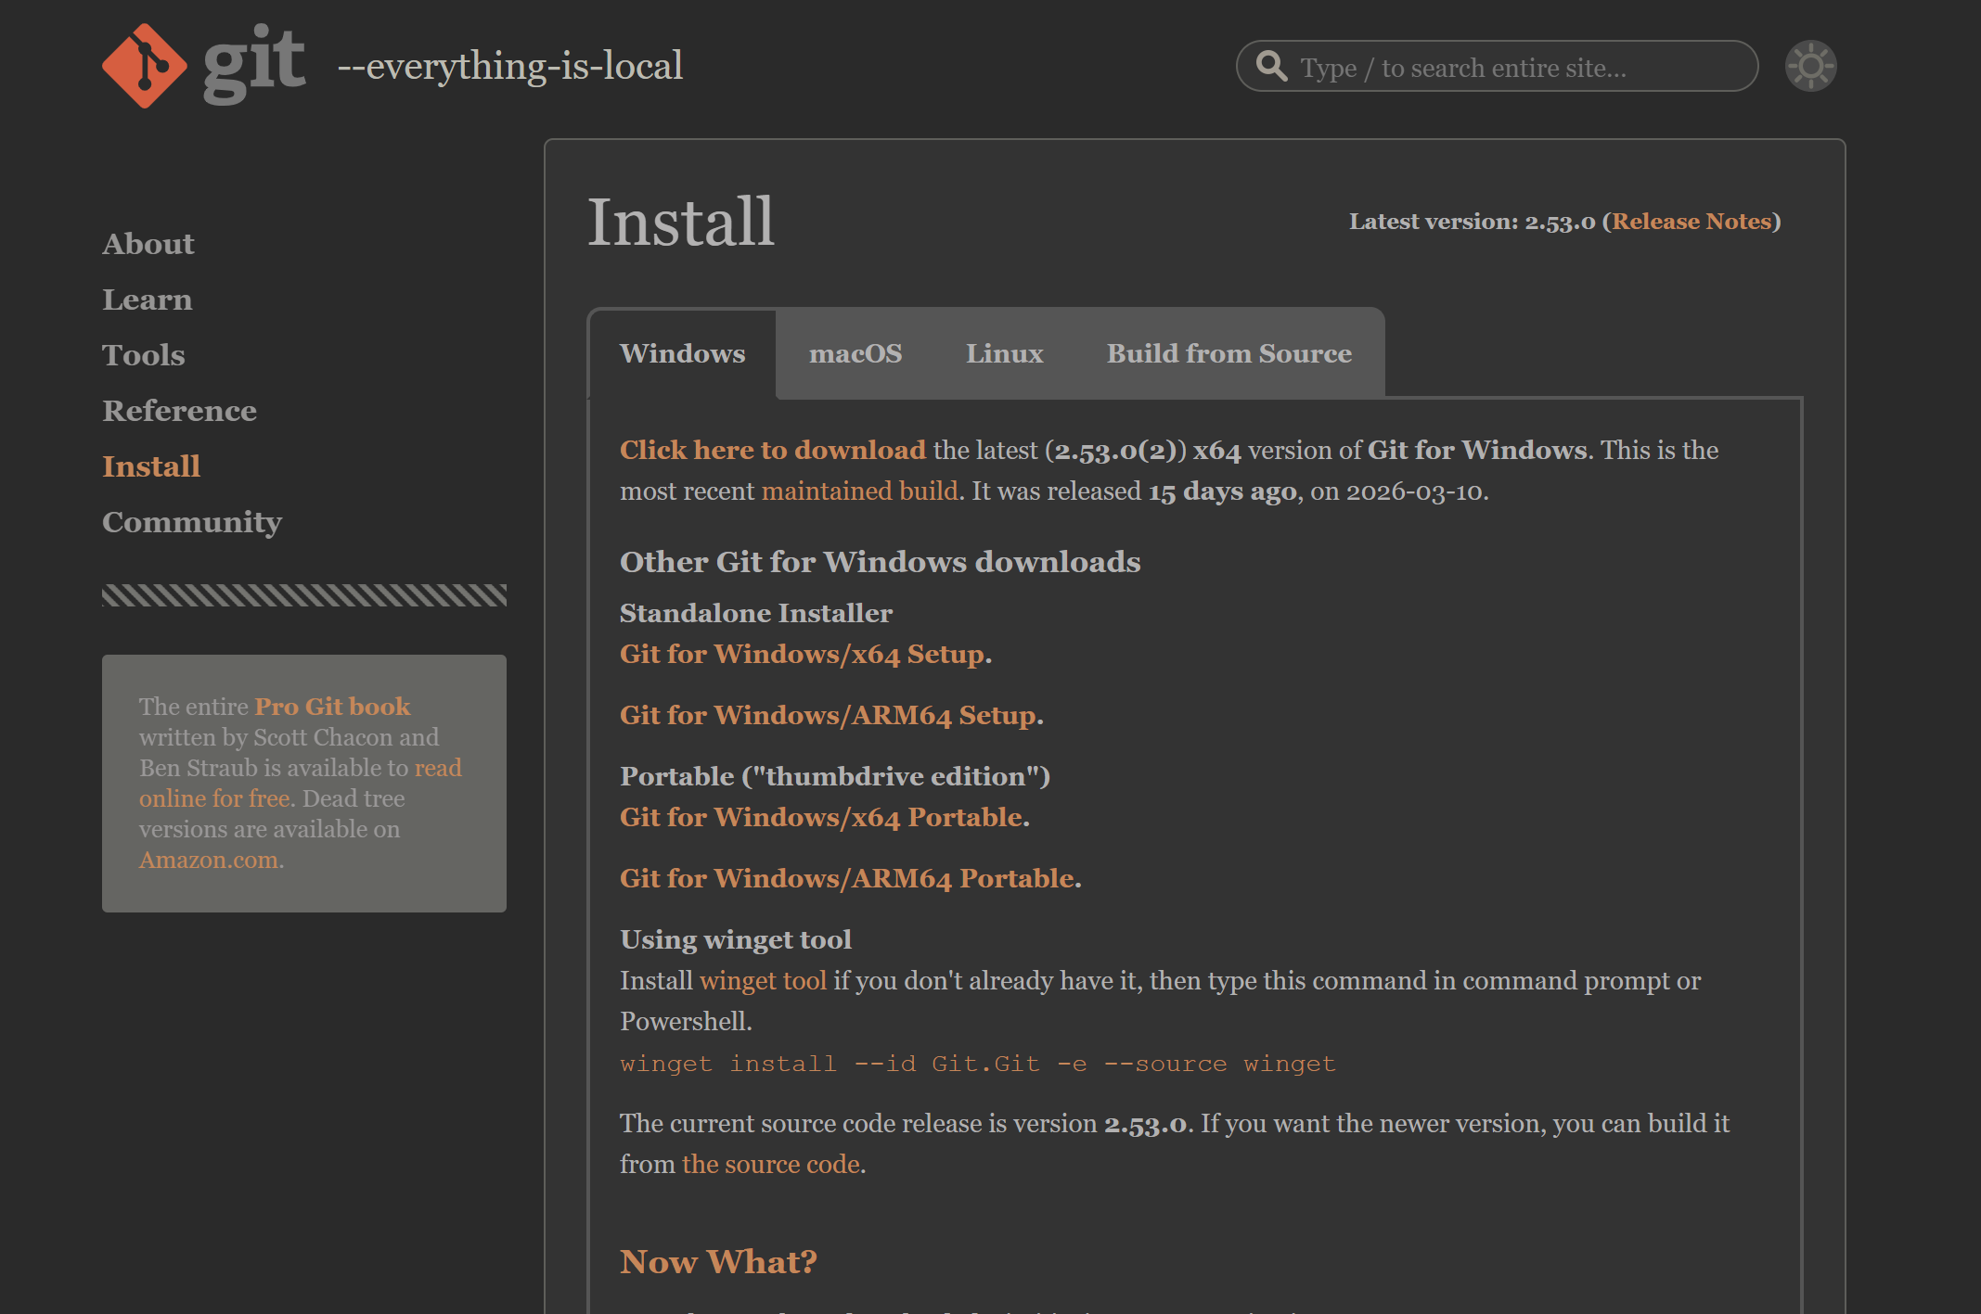Toggle the light/dark theme sun button
The width and height of the screenshot is (1981, 1314).
click(x=1810, y=66)
